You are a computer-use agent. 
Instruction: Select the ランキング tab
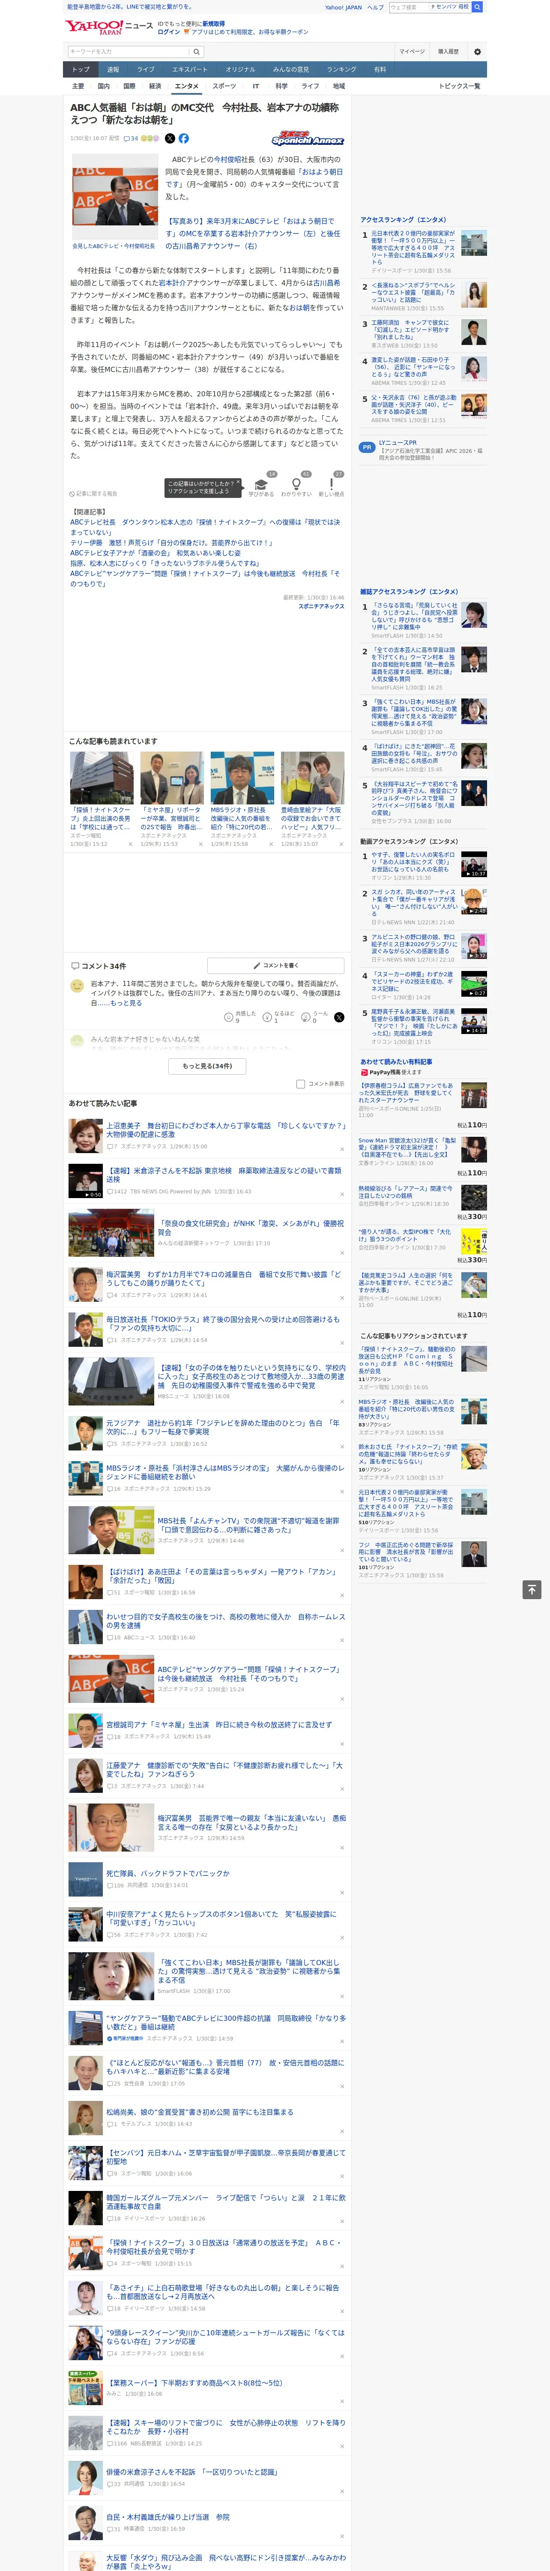tap(341, 70)
